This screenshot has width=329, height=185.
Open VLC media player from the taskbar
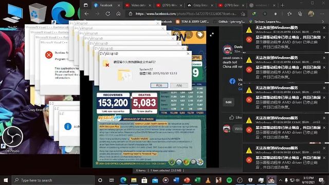coord(208,180)
